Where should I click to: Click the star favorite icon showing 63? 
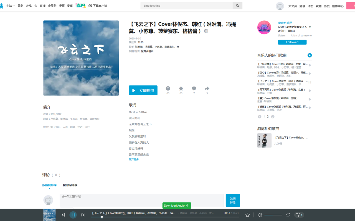(181, 89)
